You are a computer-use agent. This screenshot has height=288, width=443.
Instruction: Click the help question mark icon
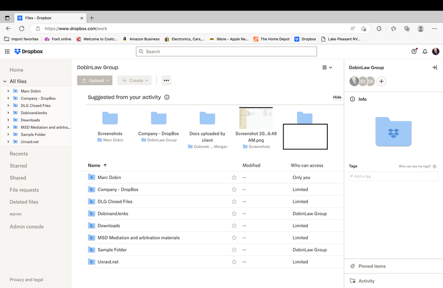[x=414, y=52]
